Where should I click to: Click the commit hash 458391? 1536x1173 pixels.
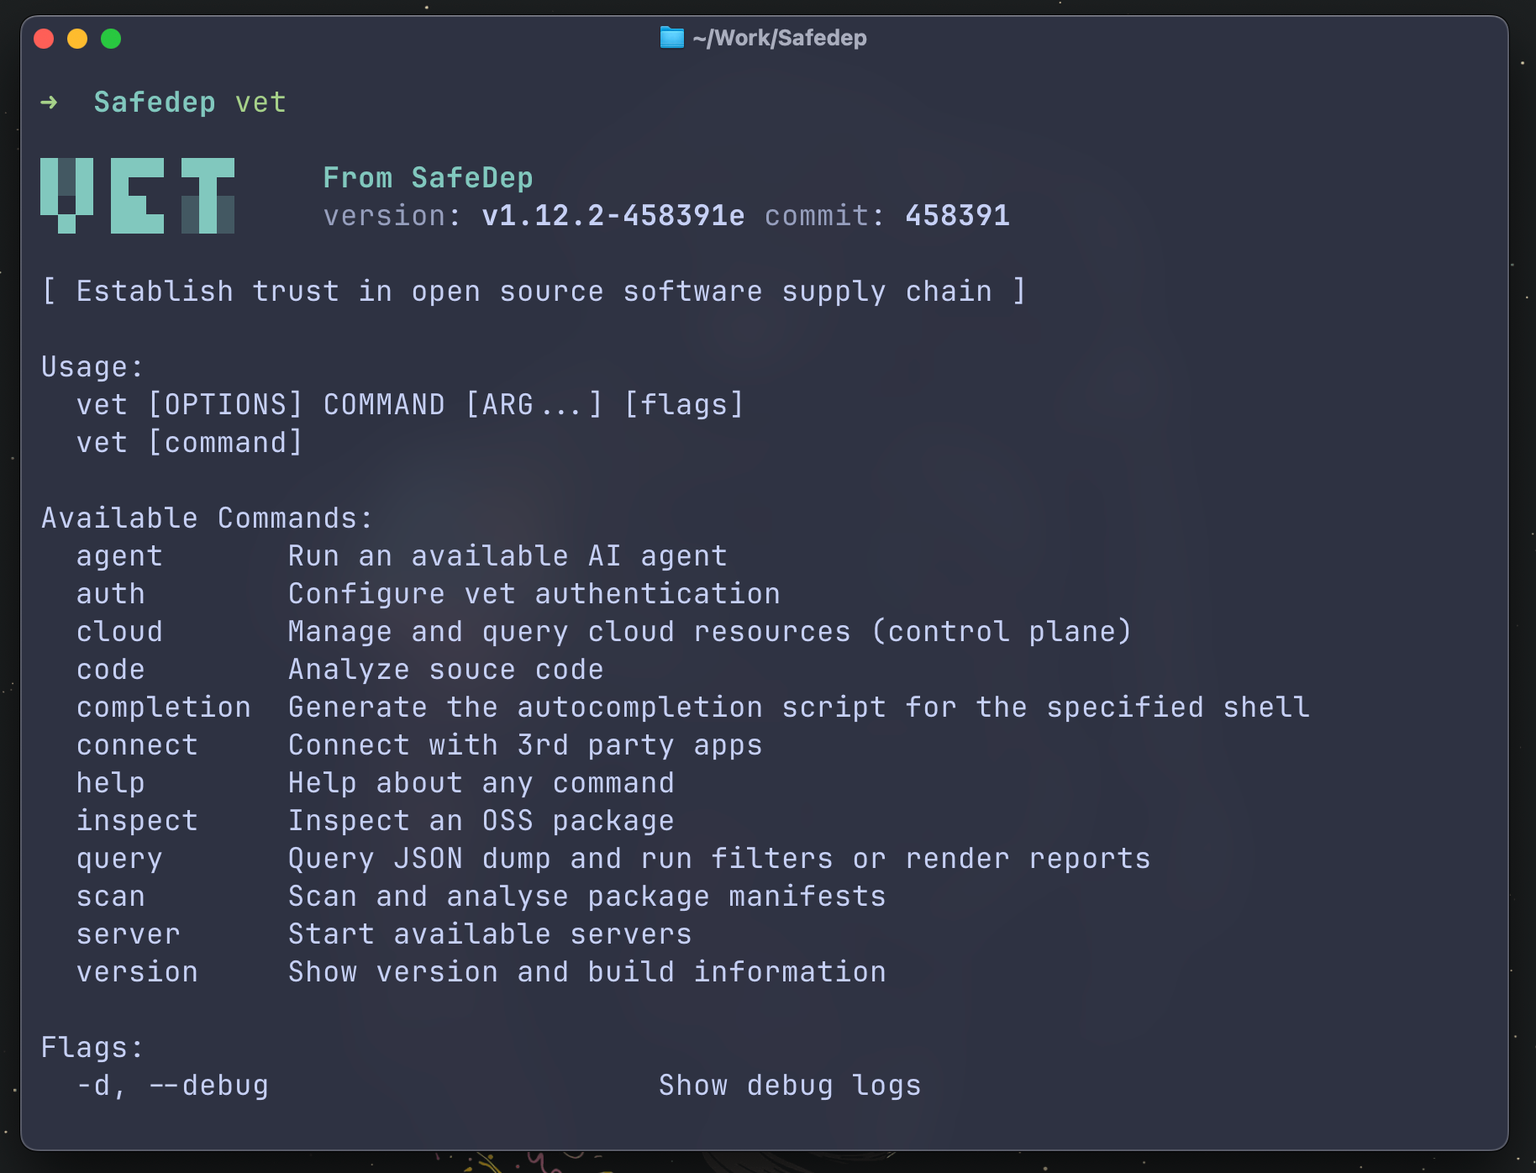pyautogui.click(x=957, y=216)
